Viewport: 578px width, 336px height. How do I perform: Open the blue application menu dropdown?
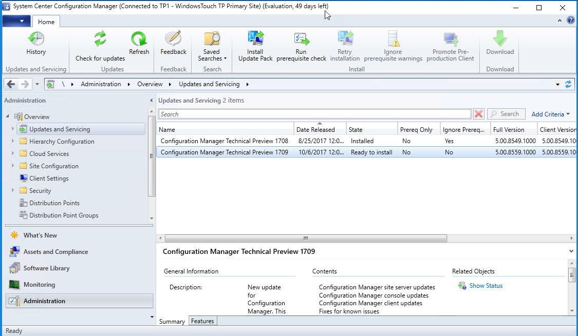16,21
